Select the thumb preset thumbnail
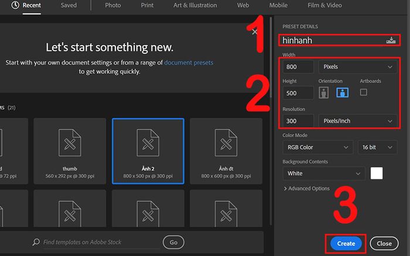 70,151
